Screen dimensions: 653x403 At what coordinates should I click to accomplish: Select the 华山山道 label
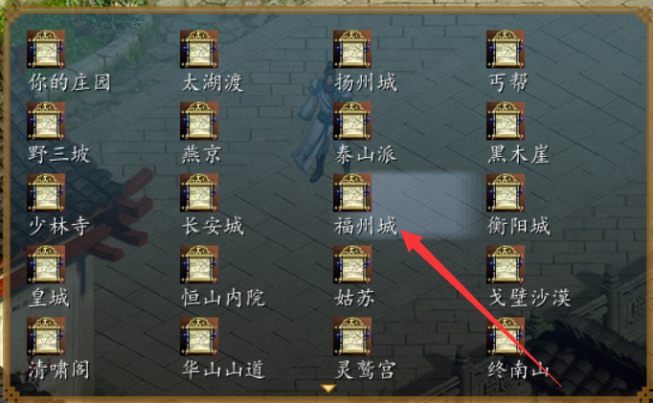223,369
